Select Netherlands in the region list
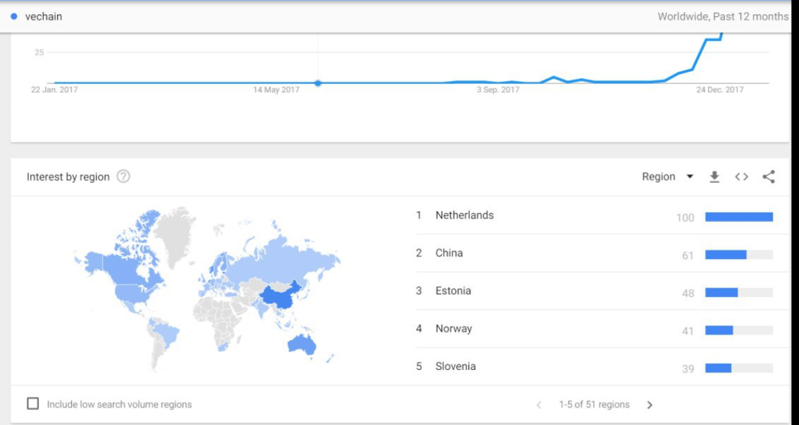Screen dimensions: 799x425 click(x=464, y=215)
